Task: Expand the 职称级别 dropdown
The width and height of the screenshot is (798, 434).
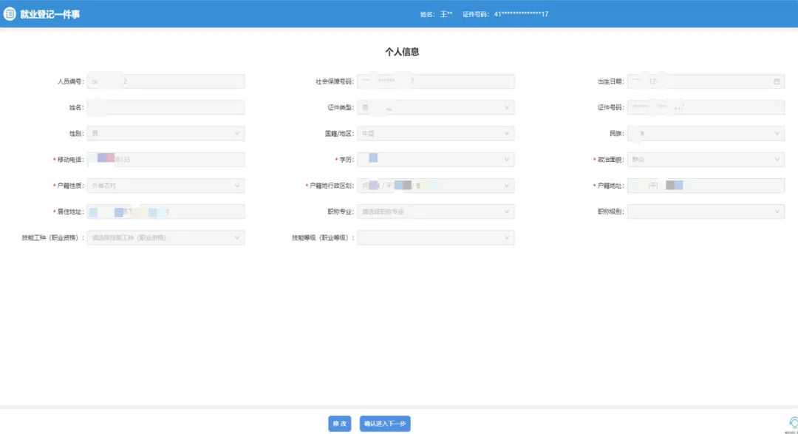Action: tap(706, 212)
